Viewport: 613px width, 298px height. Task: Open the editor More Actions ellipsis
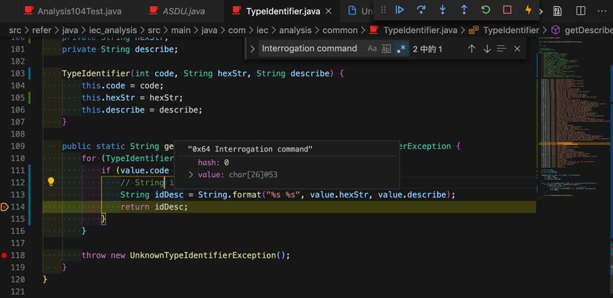(x=603, y=11)
